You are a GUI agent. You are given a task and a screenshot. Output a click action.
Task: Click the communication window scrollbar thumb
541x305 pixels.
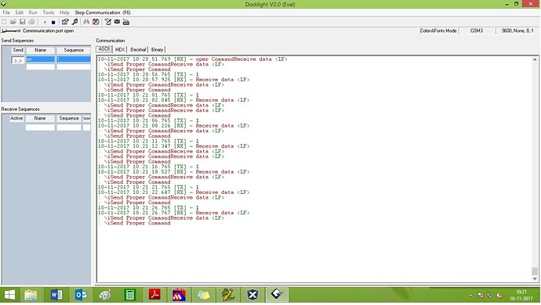click(x=535, y=271)
